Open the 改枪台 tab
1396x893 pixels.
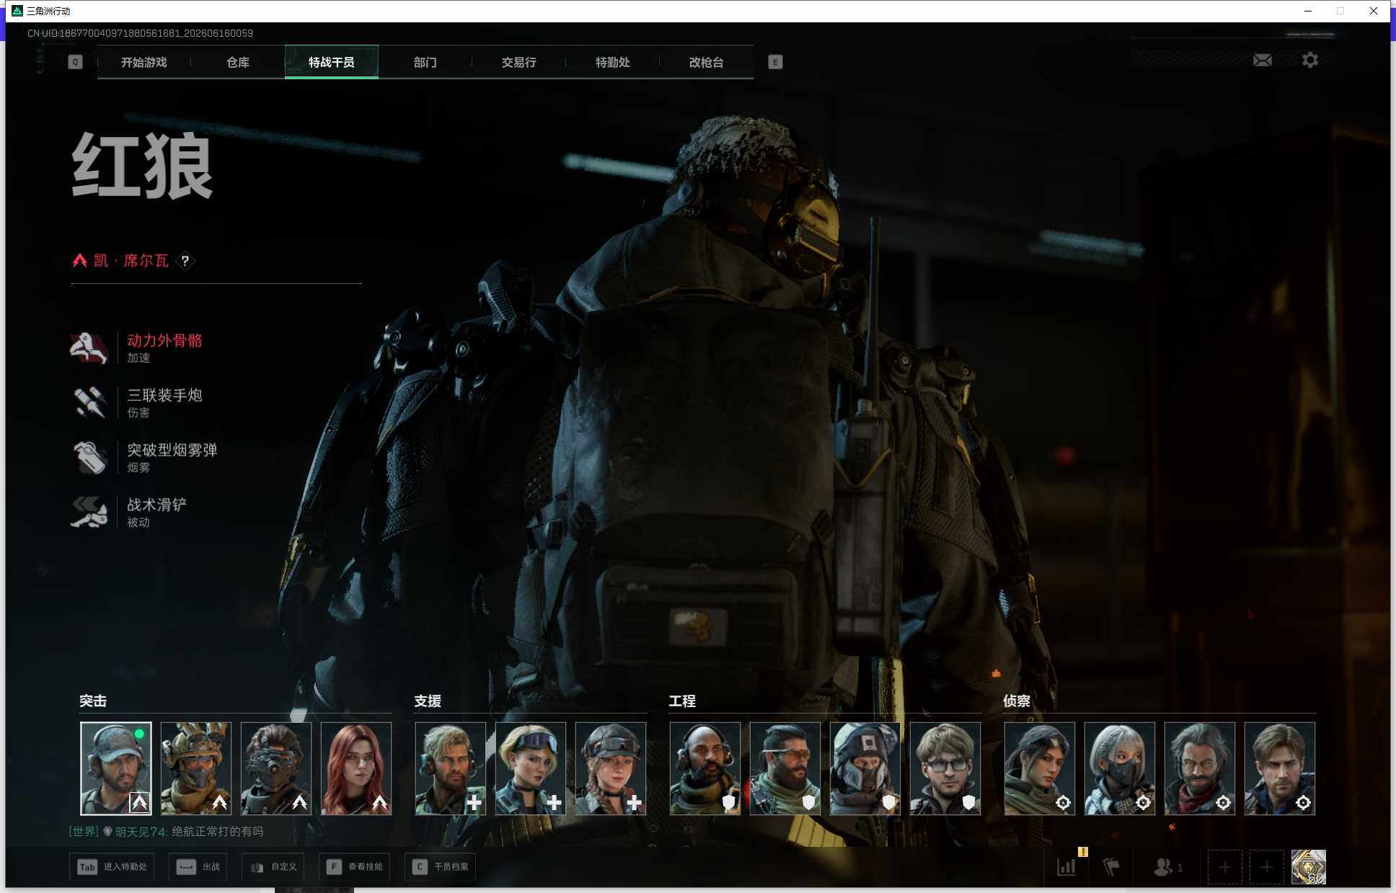[707, 62]
